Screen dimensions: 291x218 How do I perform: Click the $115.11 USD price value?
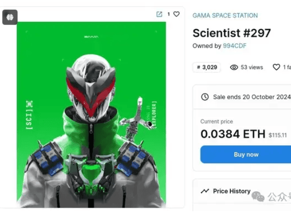[x=277, y=135]
